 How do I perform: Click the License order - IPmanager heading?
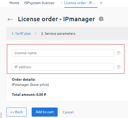57,19
